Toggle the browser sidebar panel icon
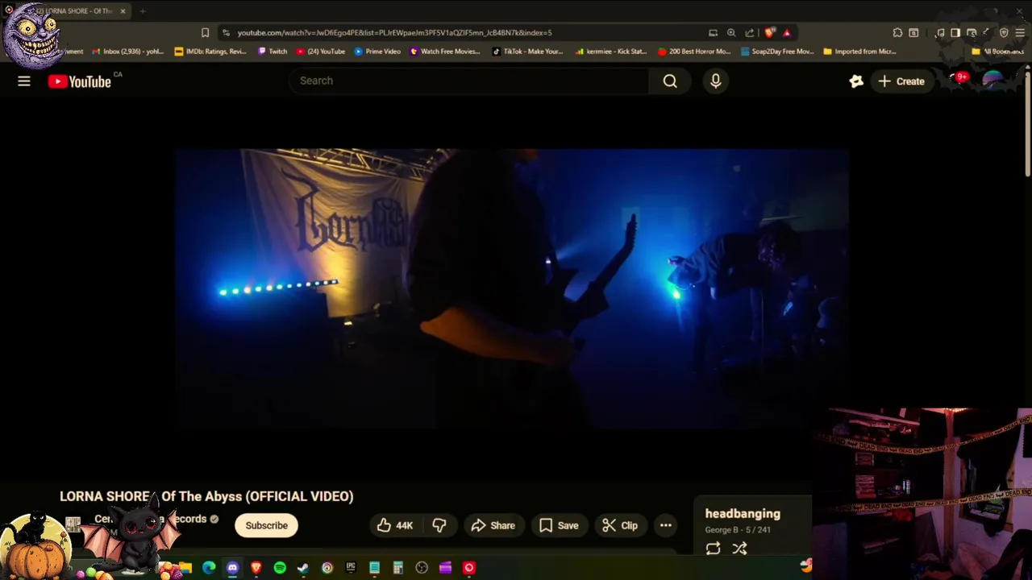This screenshot has height=580, width=1032. (x=955, y=33)
